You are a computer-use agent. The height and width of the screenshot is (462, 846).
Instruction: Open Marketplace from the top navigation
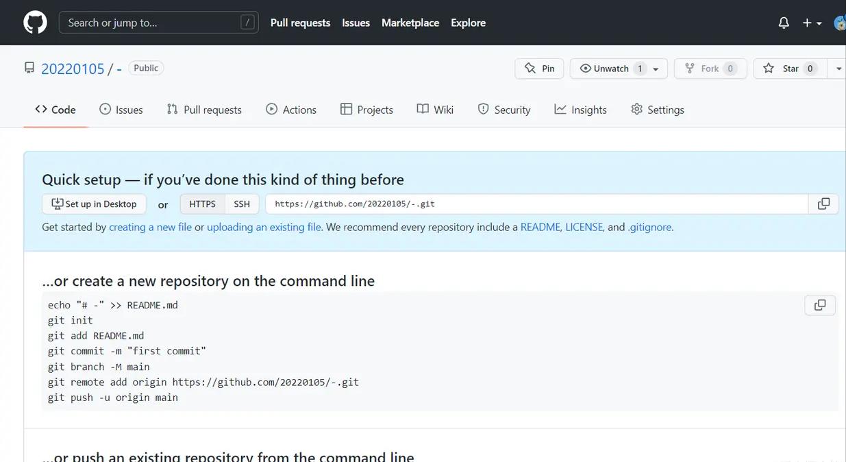coord(410,22)
